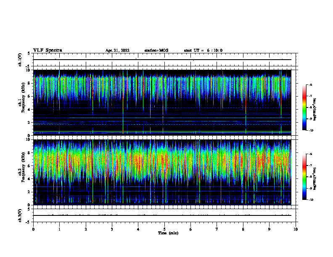Click the ch.1 spectrogram color bar

click(x=304, y=108)
